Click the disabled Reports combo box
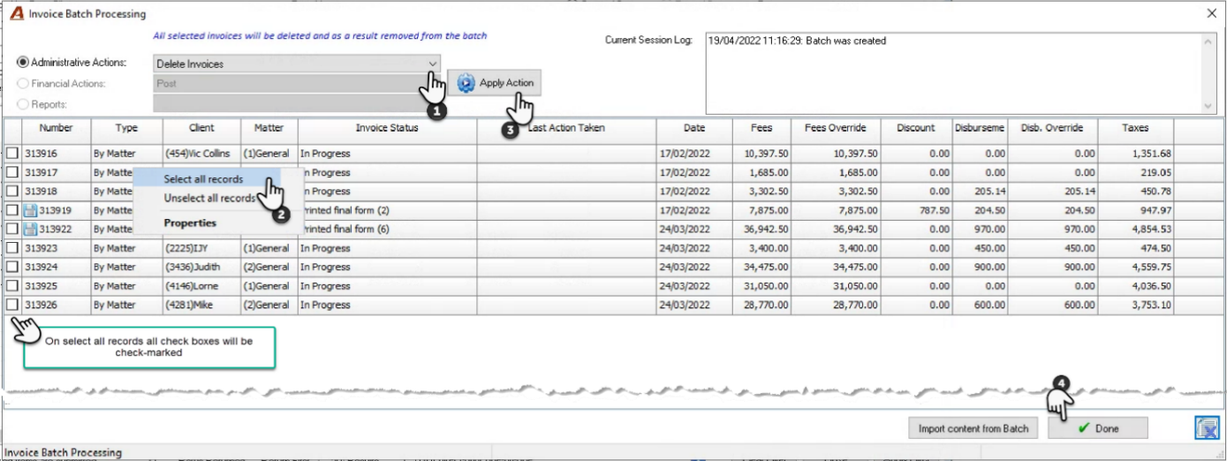Image resolution: width=1227 pixels, height=461 pixels. (x=297, y=104)
